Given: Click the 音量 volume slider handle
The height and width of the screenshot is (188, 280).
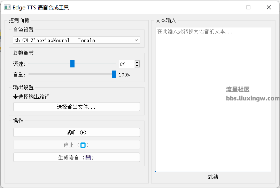Looking at the screenshot, I should (114, 74).
